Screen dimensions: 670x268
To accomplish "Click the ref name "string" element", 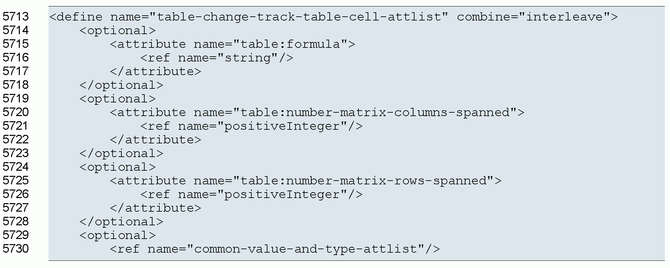I will point(216,58).
